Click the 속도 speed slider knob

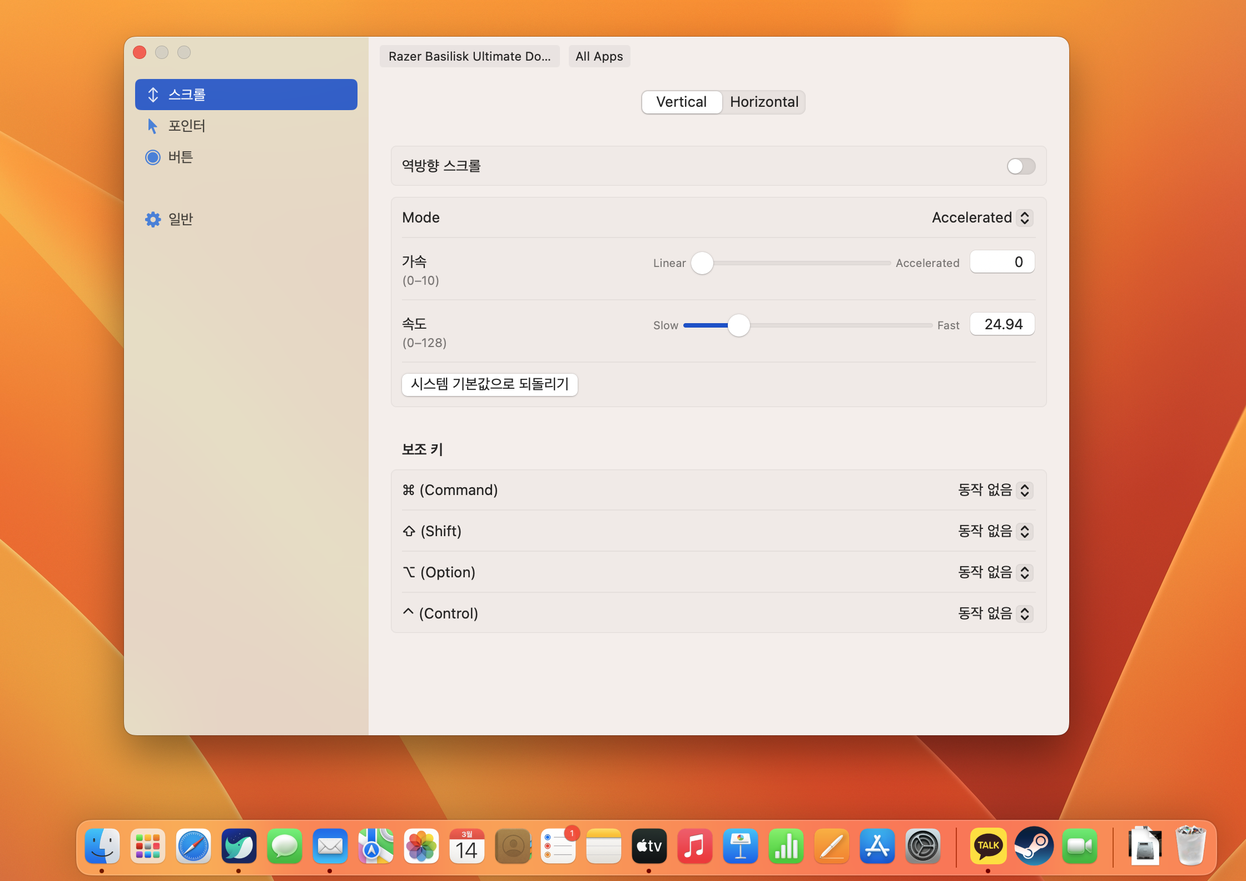click(x=738, y=325)
